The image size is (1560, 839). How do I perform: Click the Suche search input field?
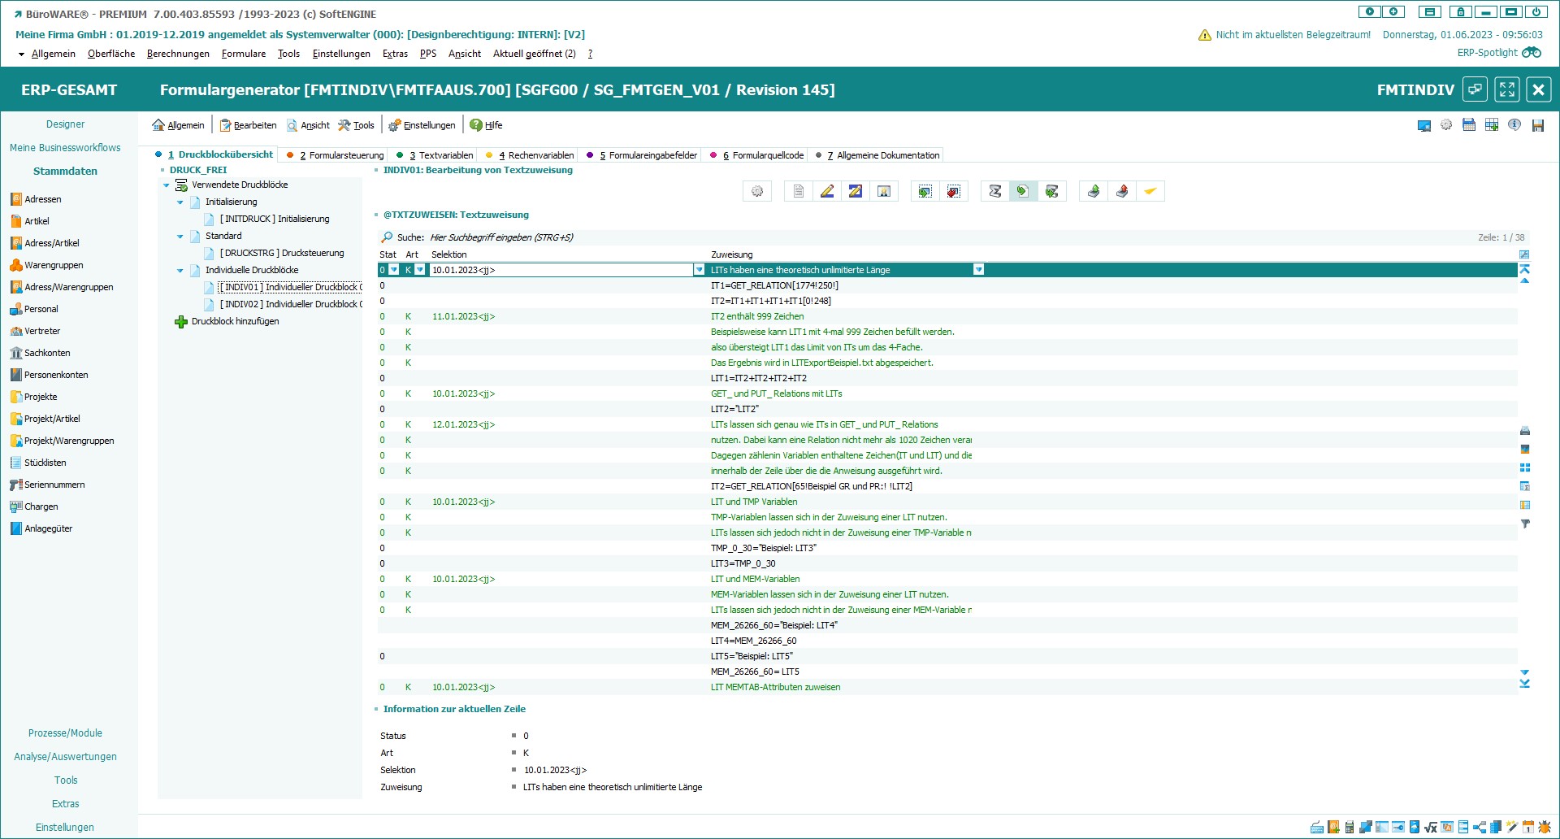tap(569, 237)
